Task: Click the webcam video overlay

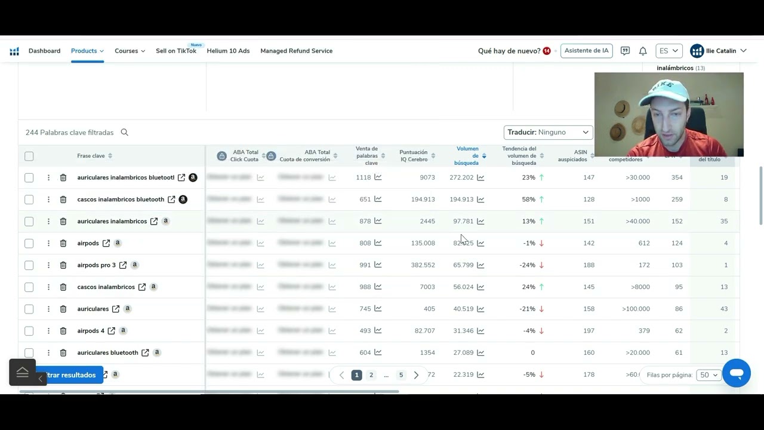Action: point(669,115)
